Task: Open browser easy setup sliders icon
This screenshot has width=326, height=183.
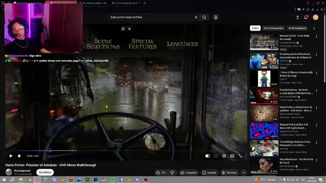Action: pyautogui.click(x=322, y=9)
